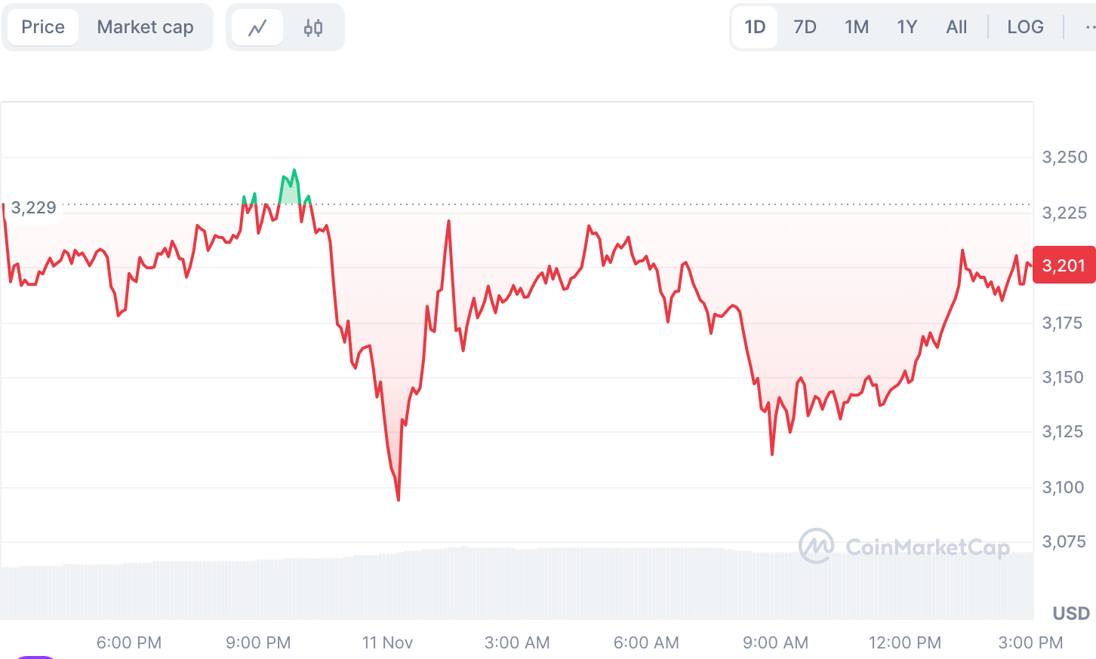Click the 9:00 AM time axis label
The height and width of the screenshot is (659, 1096).
[x=775, y=642]
